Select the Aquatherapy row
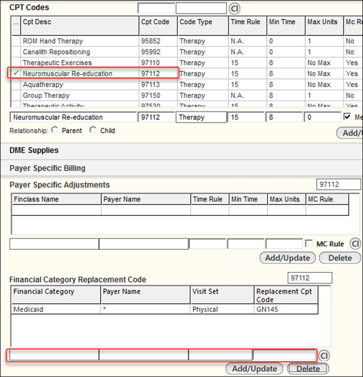Viewport: 363px width, 377px height. coord(186,84)
